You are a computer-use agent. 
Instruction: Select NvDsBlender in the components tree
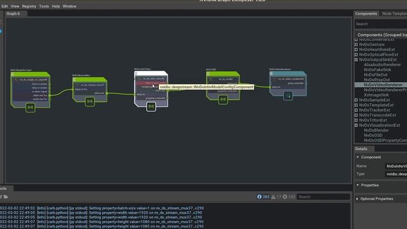pyautogui.click(x=376, y=130)
